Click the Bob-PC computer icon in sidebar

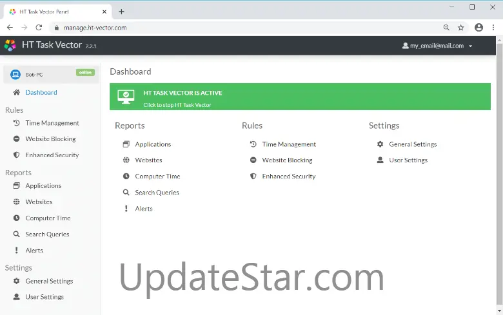(x=15, y=74)
